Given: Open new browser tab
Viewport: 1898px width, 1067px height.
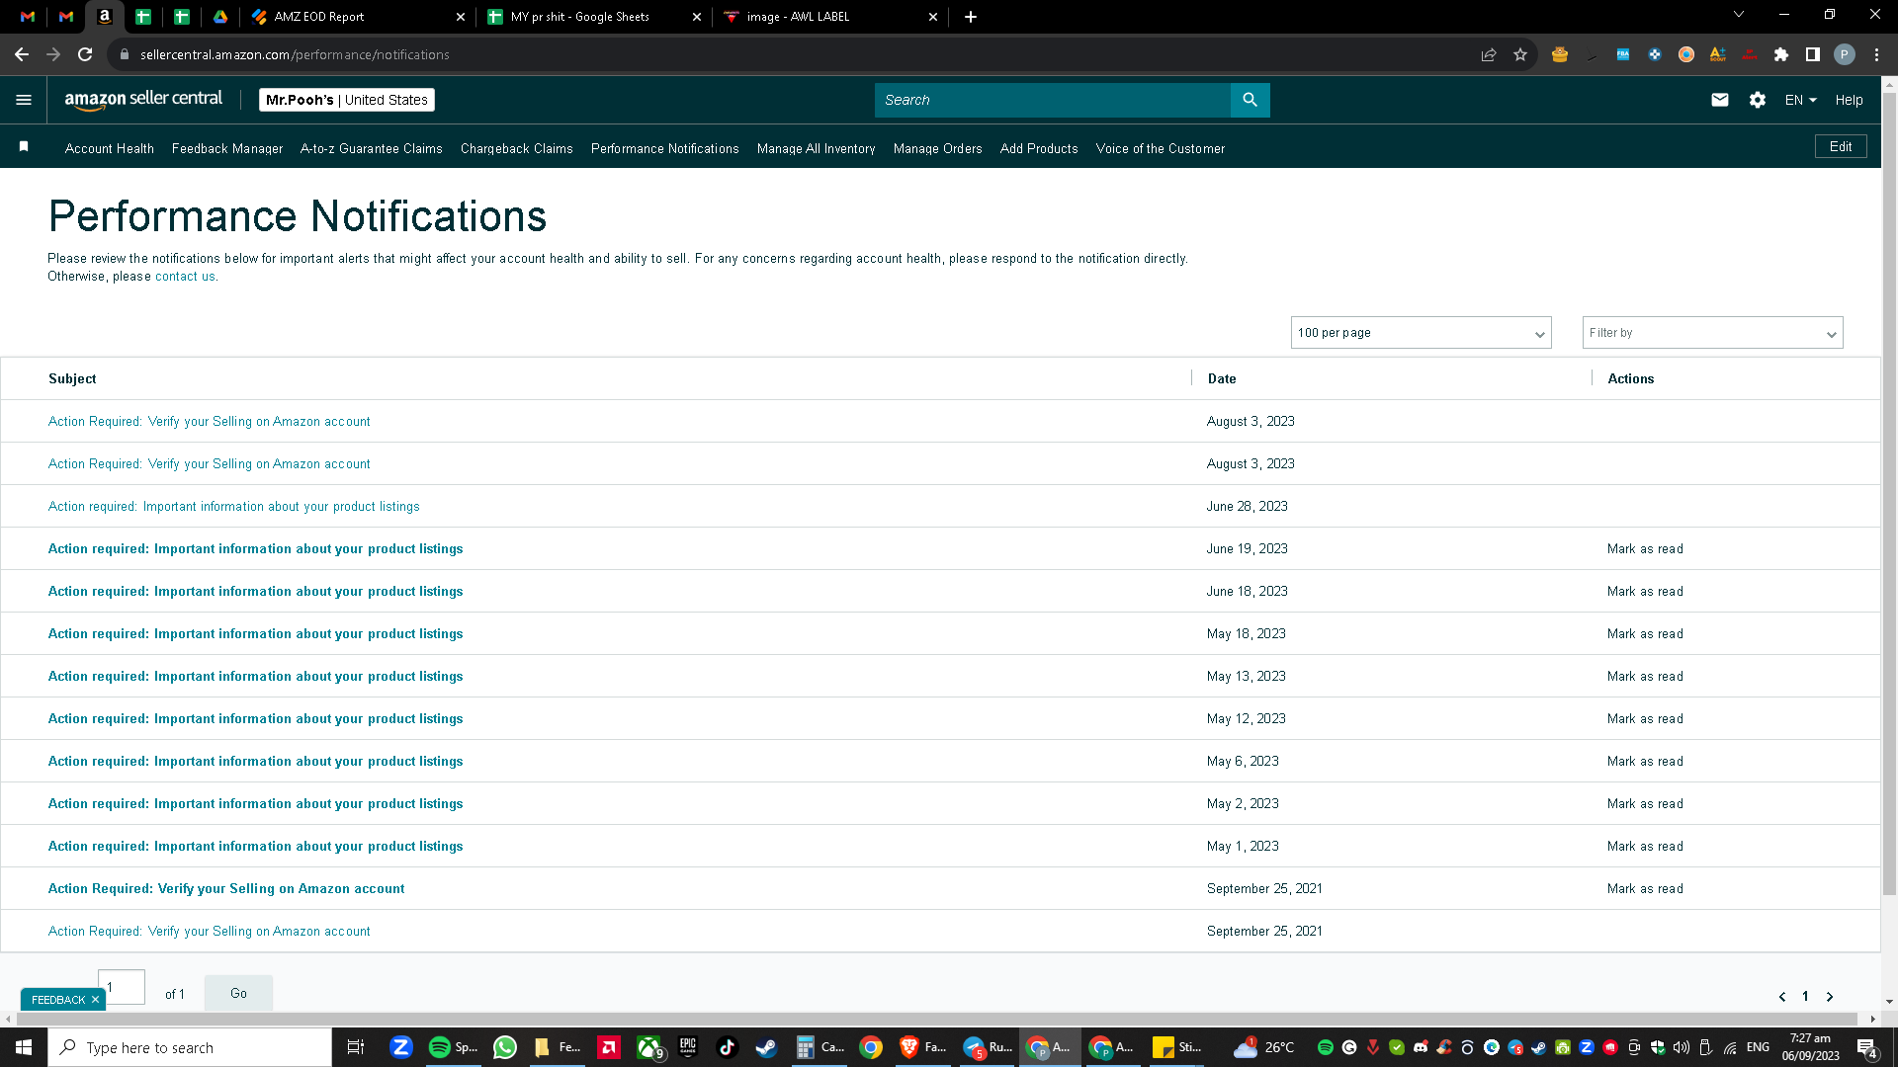Looking at the screenshot, I should (x=971, y=17).
